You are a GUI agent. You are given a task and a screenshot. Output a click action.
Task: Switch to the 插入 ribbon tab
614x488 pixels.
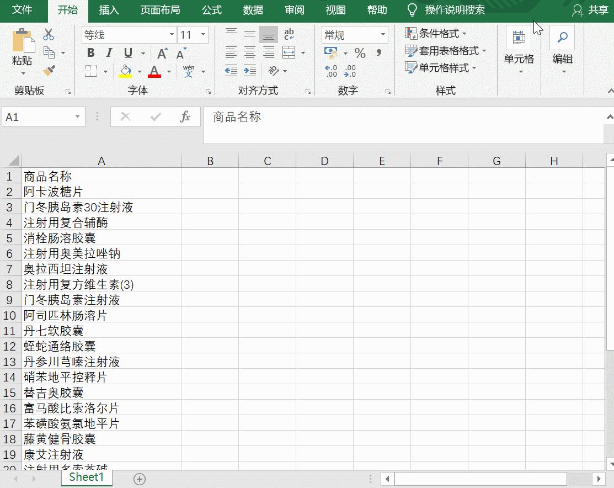(x=108, y=10)
